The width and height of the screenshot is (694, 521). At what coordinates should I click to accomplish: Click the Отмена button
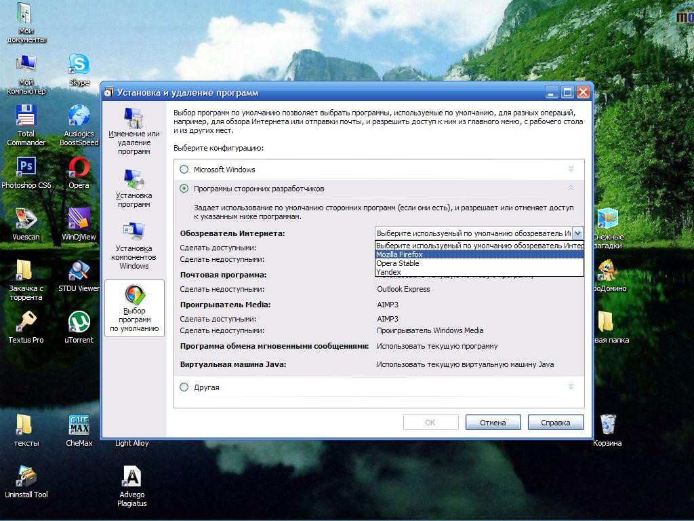click(x=493, y=423)
